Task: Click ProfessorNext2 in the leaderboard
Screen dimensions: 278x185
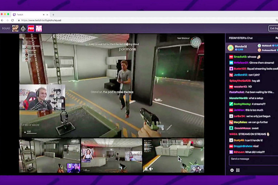Action: tap(269, 50)
